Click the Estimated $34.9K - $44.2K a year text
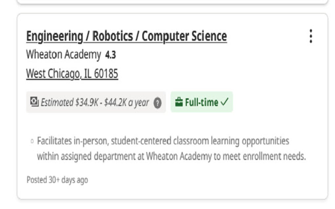This screenshot has width=335, height=209. 95,103
